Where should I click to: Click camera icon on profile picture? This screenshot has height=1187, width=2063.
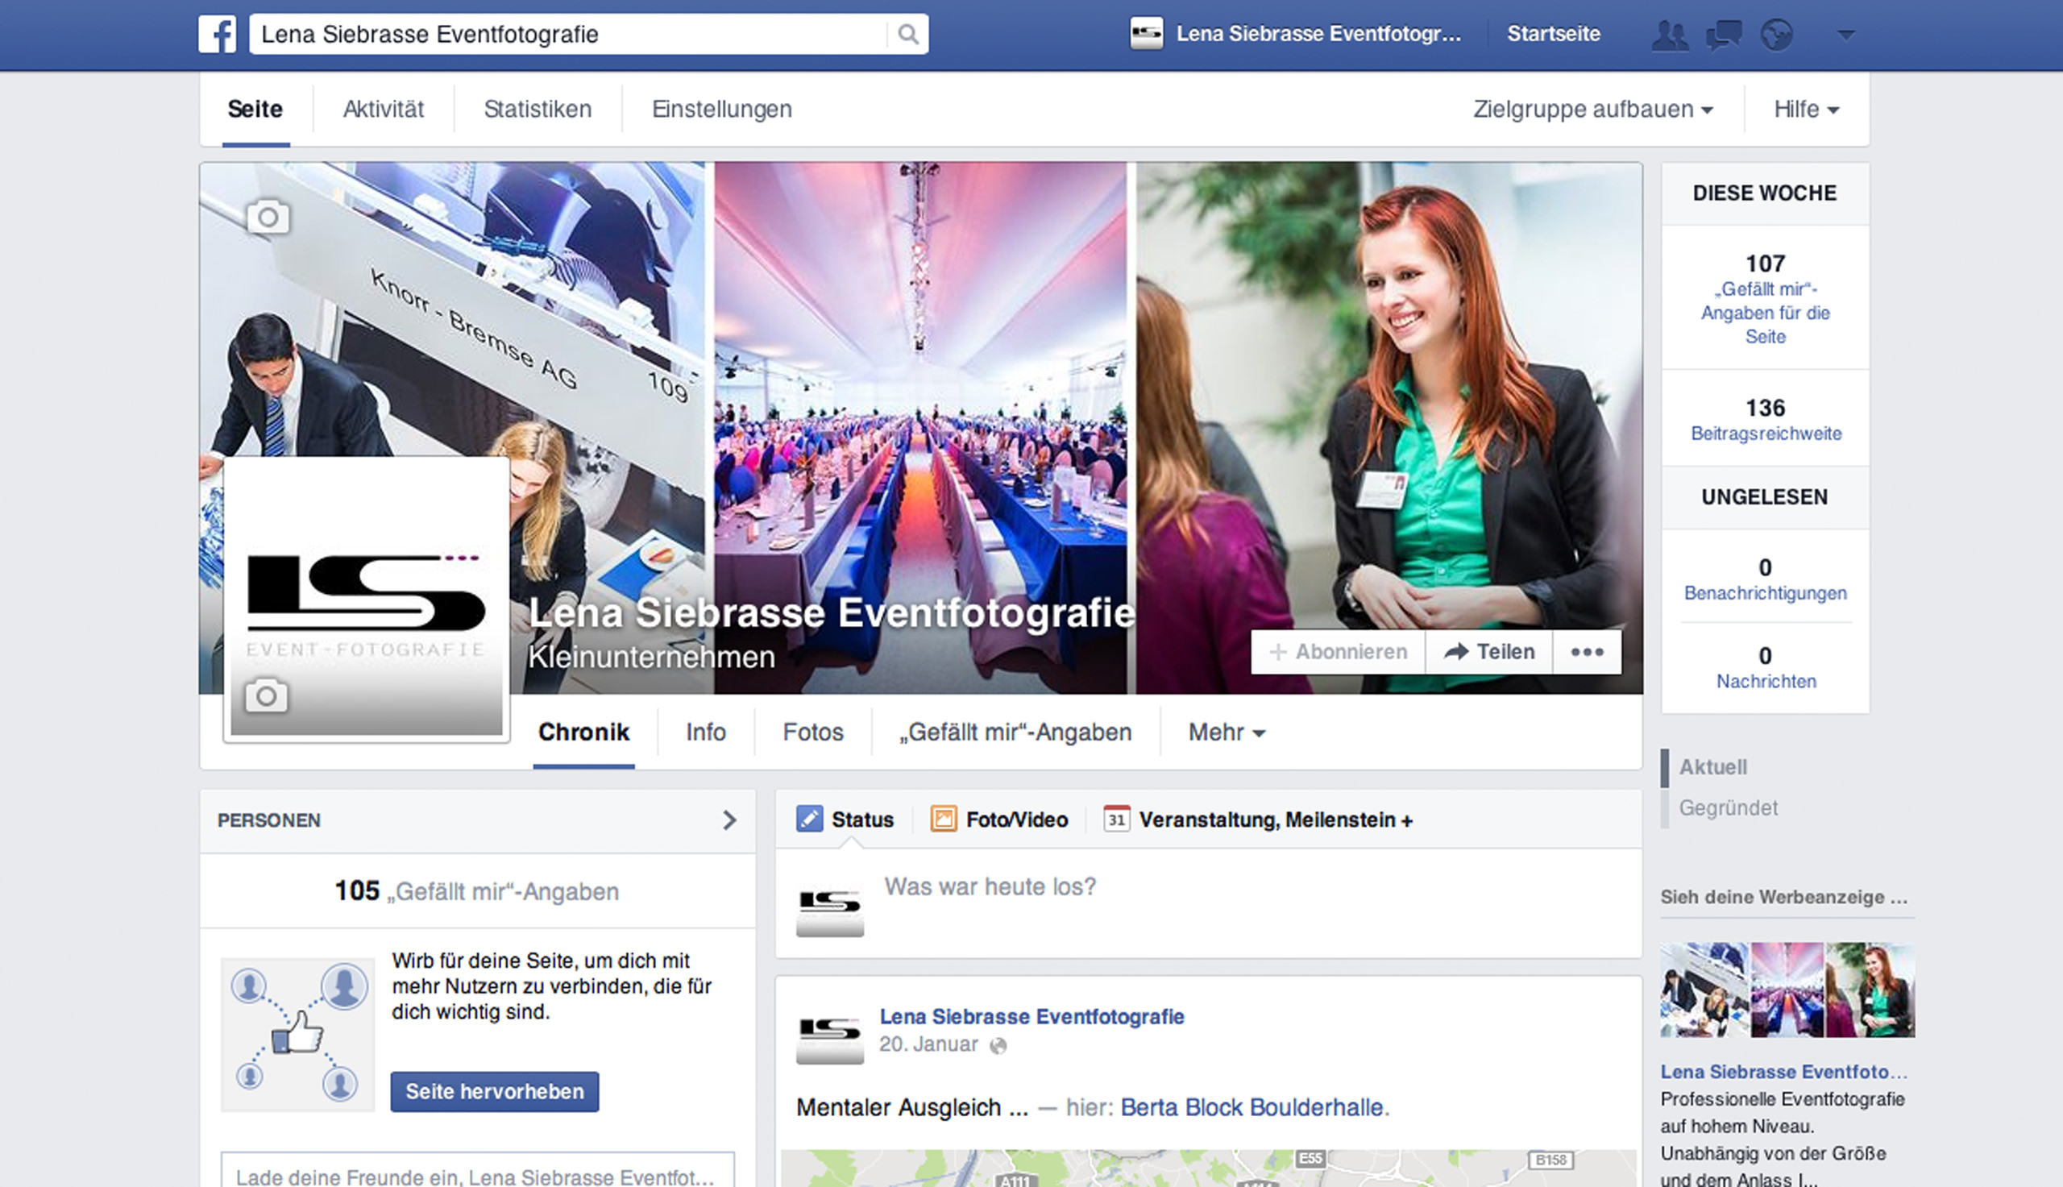(x=267, y=695)
